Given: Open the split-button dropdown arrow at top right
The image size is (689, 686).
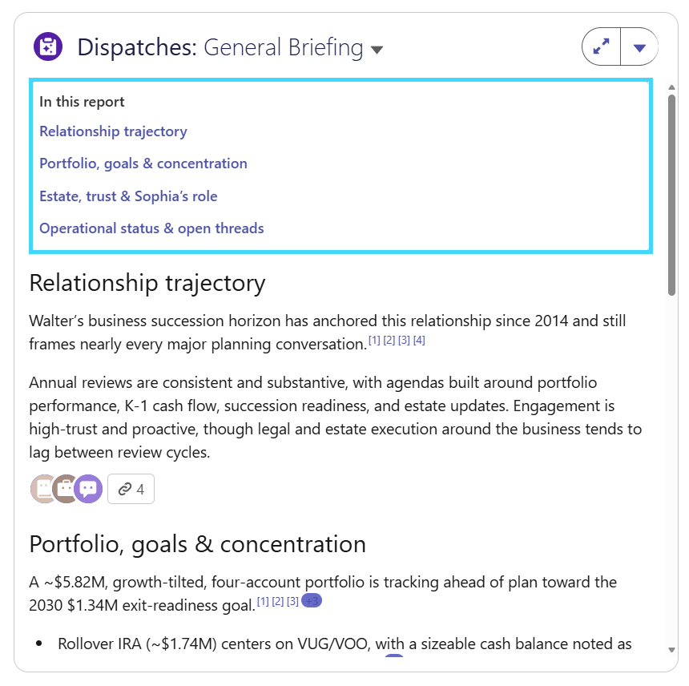Looking at the screenshot, I should click(639, 46).
